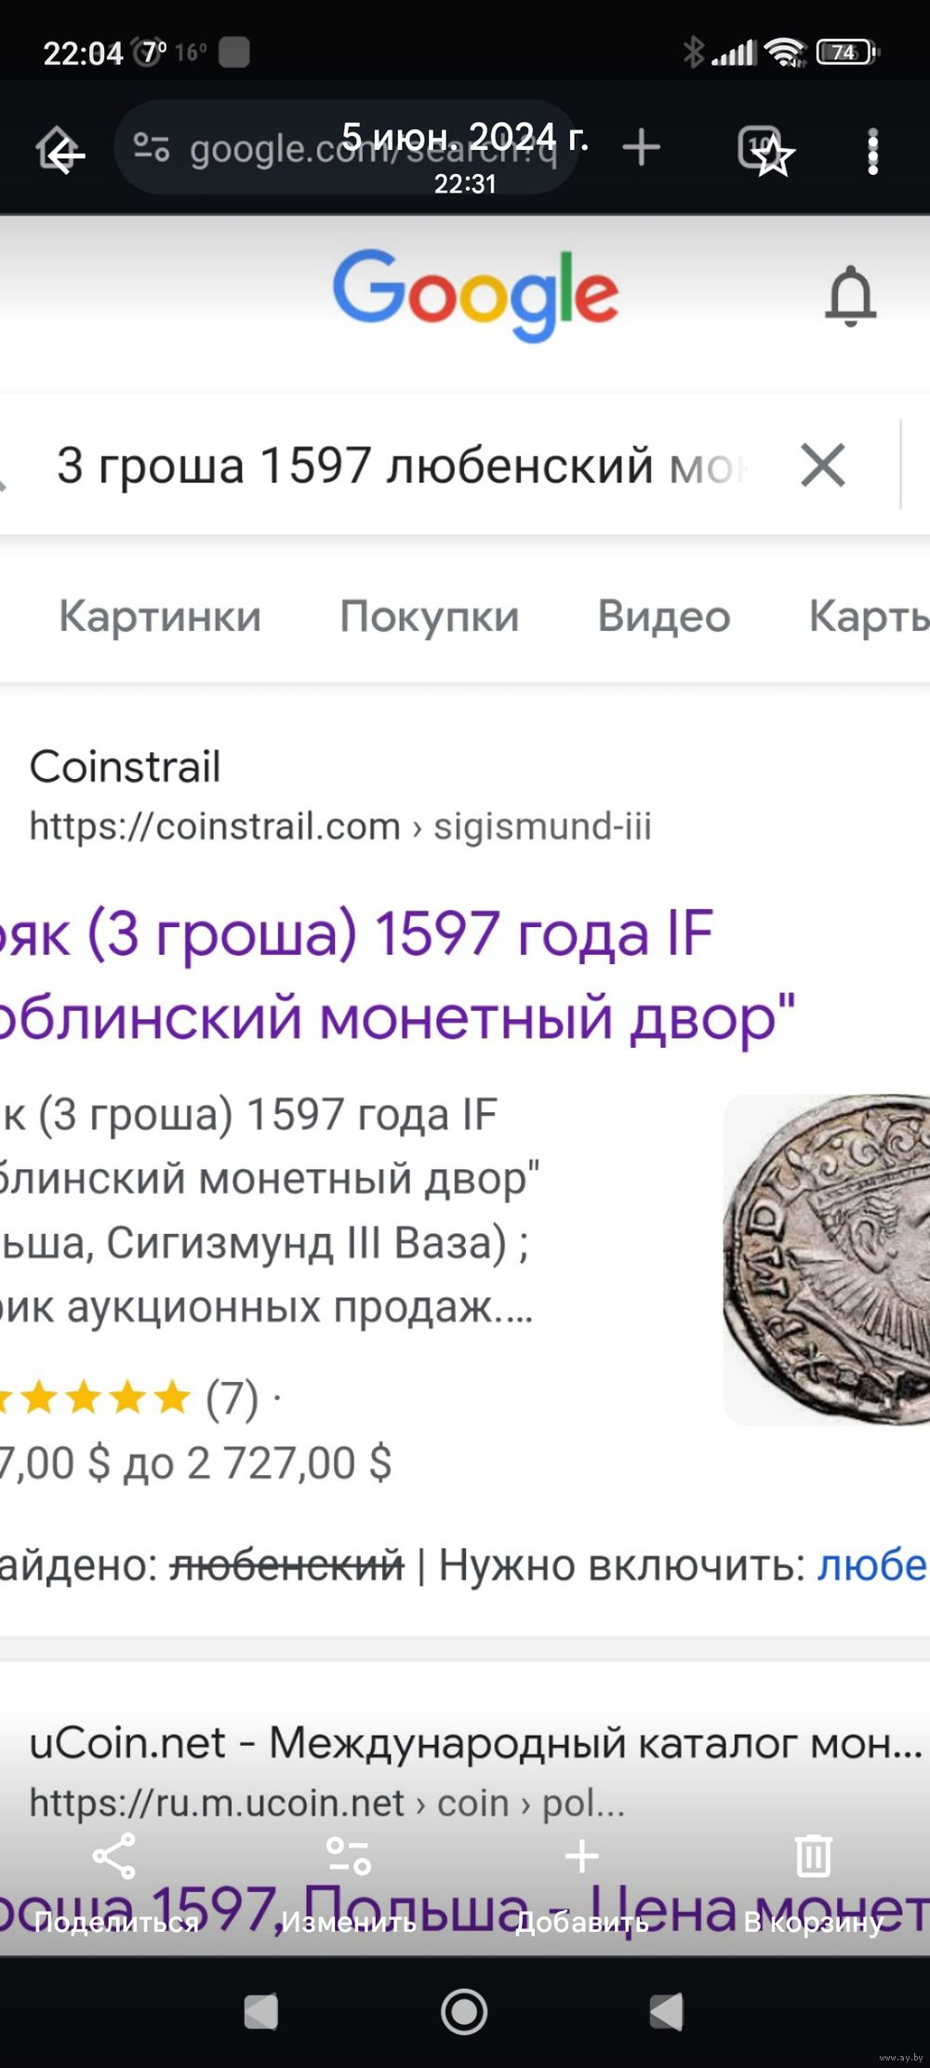Switch to the Покупки tab
Screen dimensions: 930x2068
click(429, 616)
